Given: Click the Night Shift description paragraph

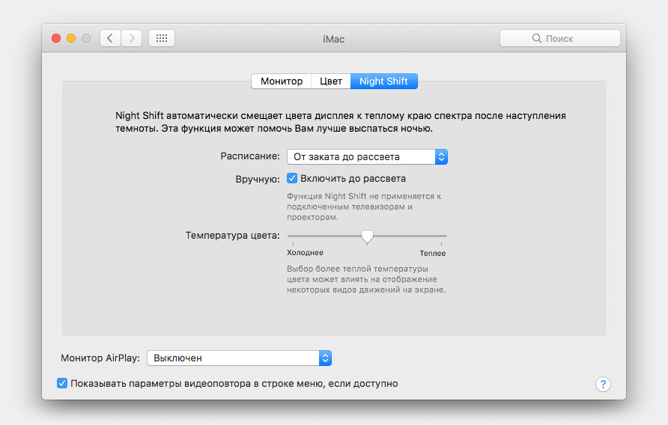Looking at the screenshot, I should click(x=341, y=122).
